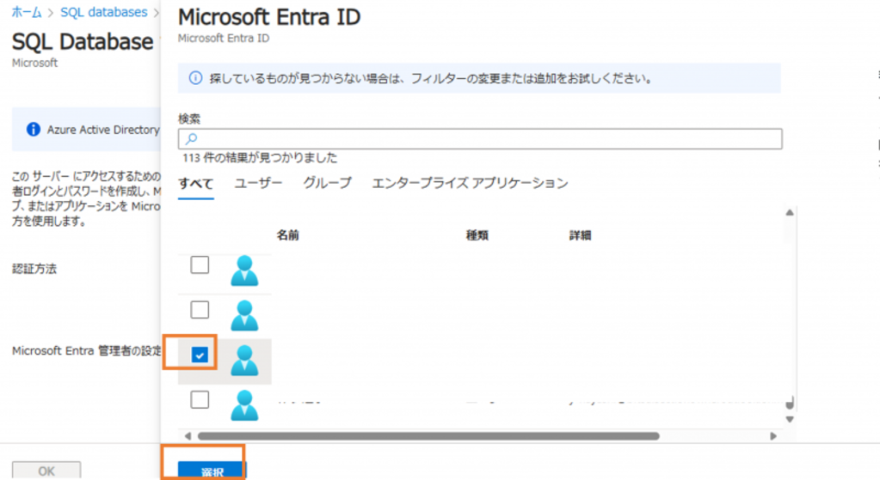Viewport: 880px width, 480px height.
Task: Click the OK button
Action: coord(46,471)
